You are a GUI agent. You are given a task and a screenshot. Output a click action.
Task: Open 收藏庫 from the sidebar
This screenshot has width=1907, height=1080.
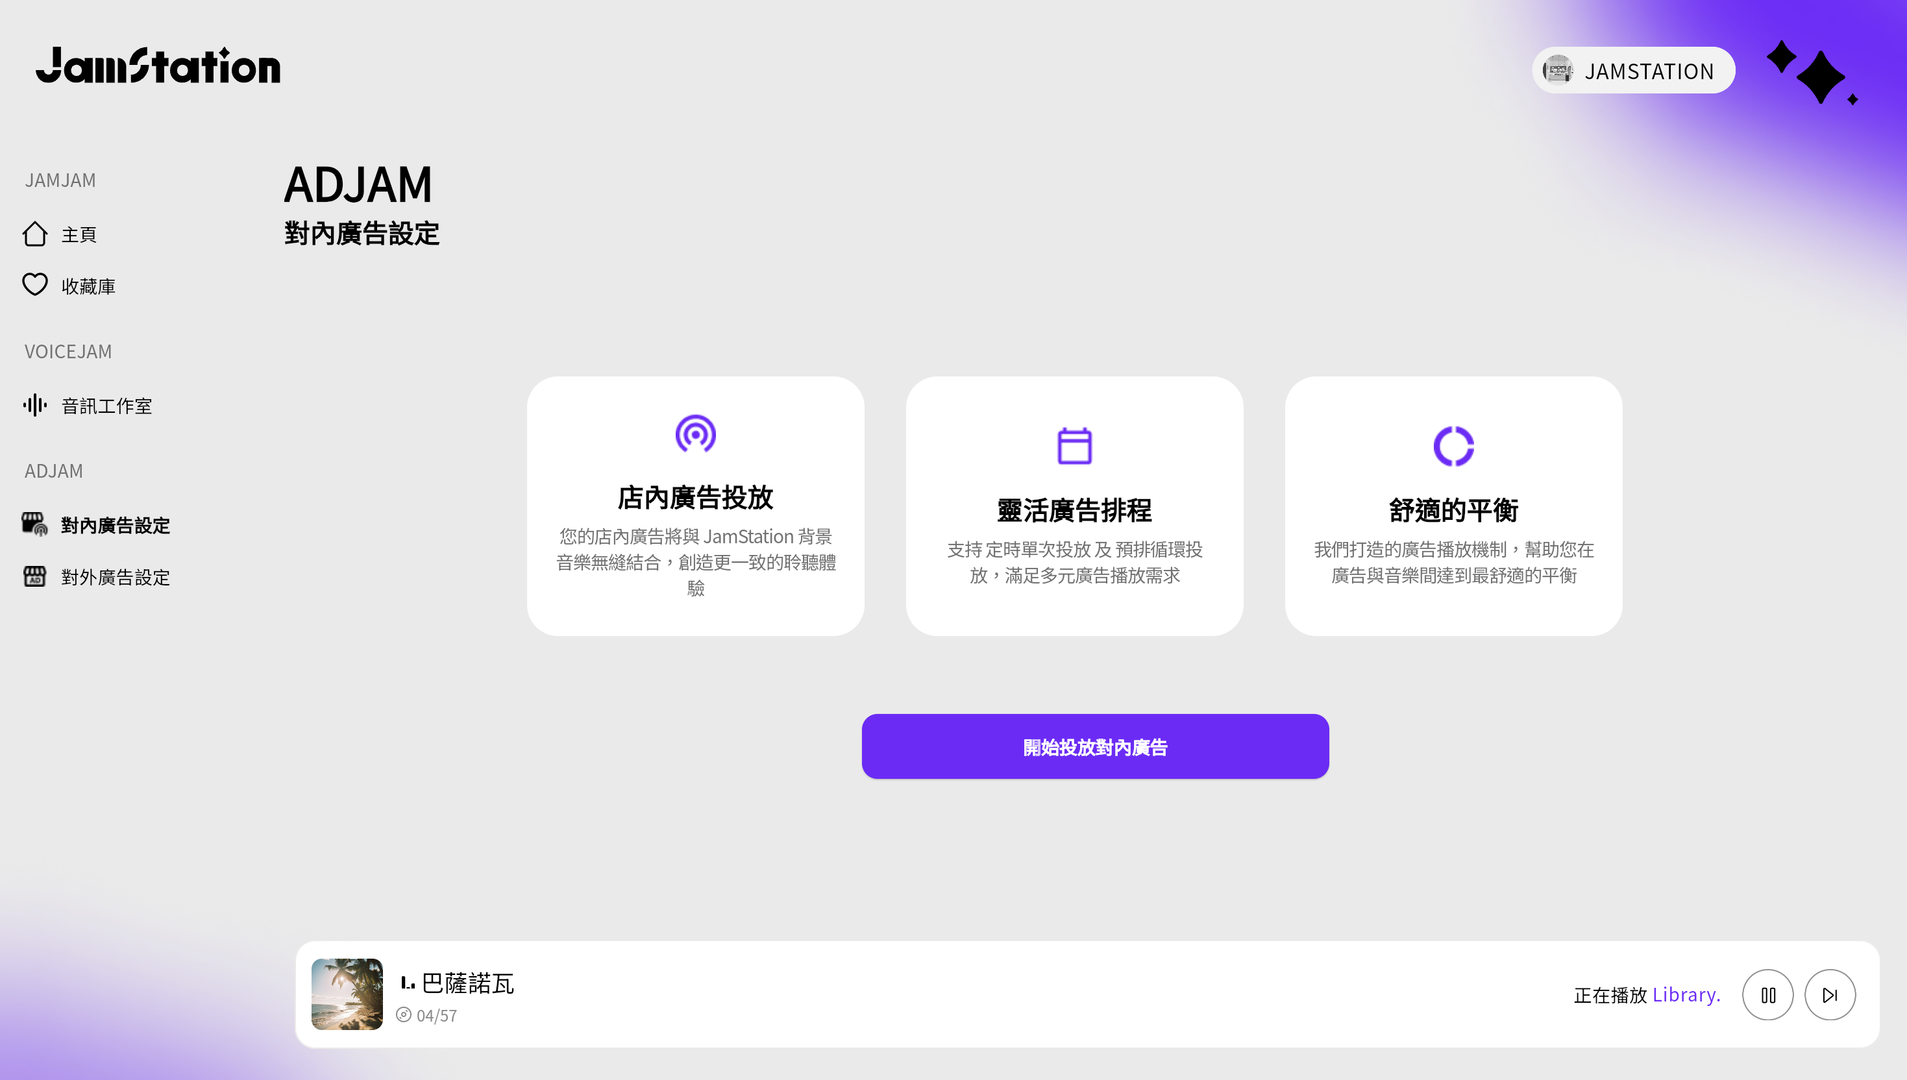pyautogui.click(x=88, y=286)
